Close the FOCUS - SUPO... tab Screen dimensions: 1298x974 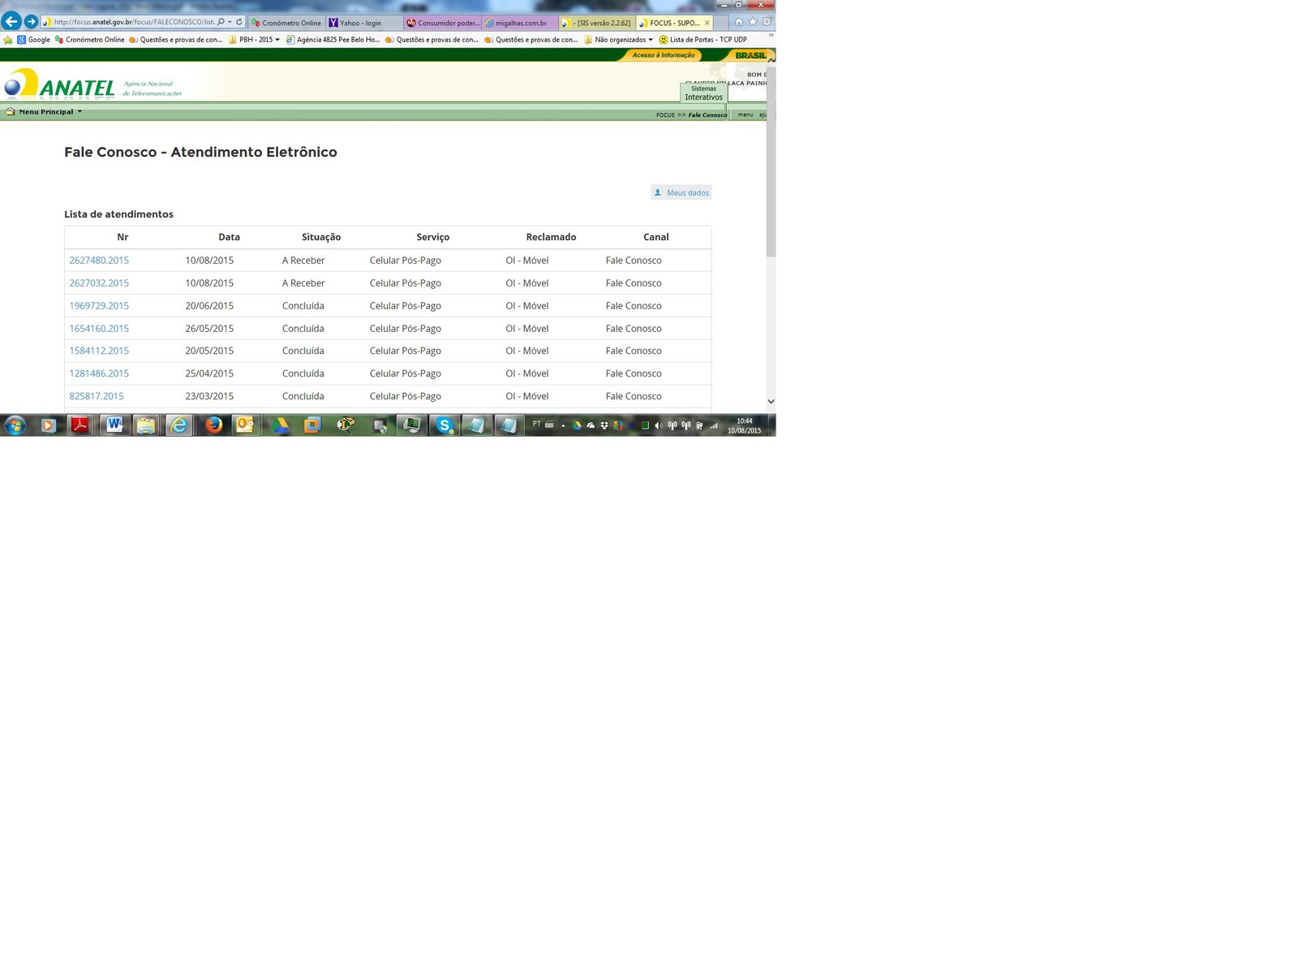click(707, 23)
